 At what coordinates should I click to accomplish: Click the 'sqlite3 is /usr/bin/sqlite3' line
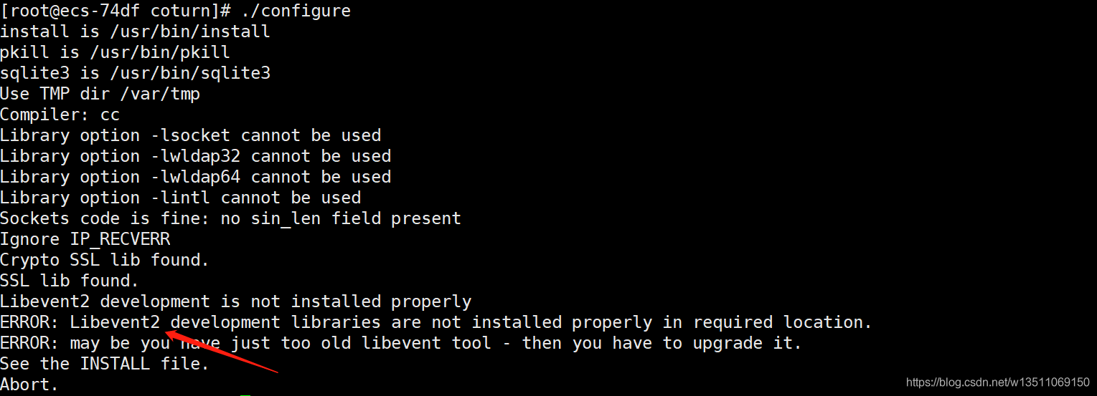coord(135,73)
